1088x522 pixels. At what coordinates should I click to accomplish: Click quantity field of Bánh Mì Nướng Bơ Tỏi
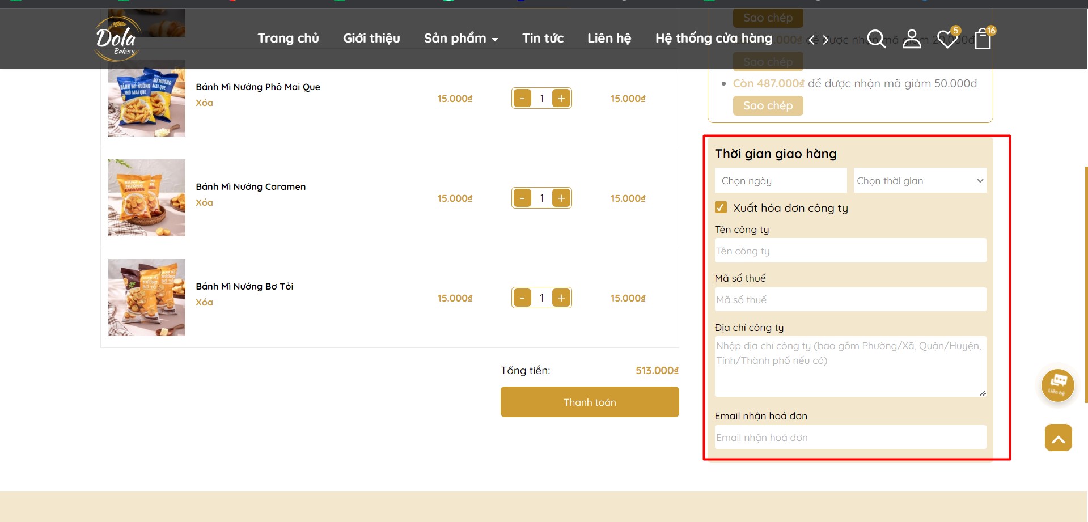point(541,298)
